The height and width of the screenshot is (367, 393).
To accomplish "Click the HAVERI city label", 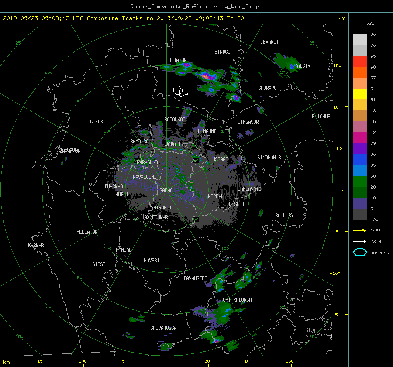I will click(152, 261).
